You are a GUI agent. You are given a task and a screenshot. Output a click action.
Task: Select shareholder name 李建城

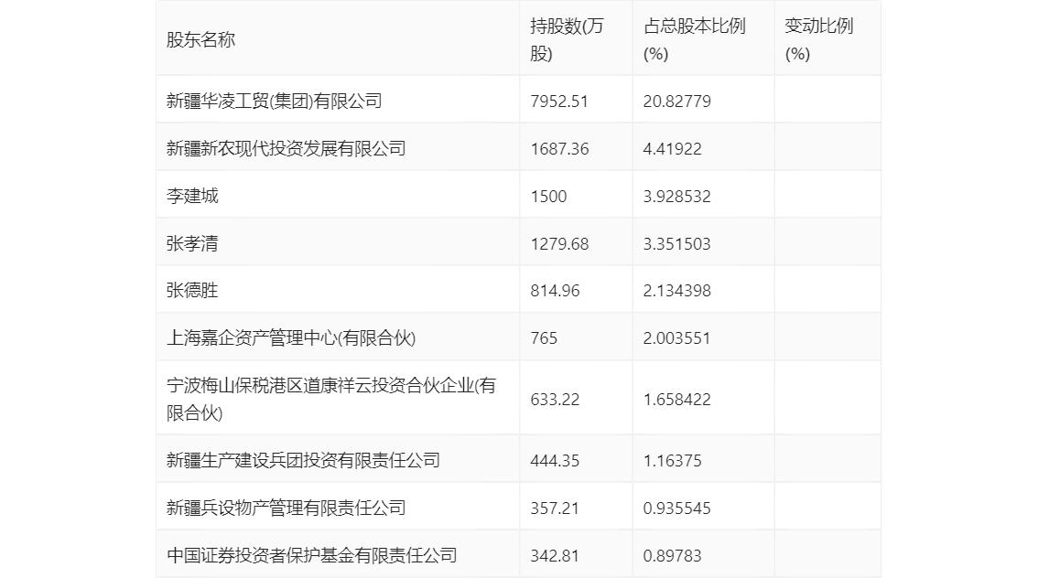(x=192, y=197)
